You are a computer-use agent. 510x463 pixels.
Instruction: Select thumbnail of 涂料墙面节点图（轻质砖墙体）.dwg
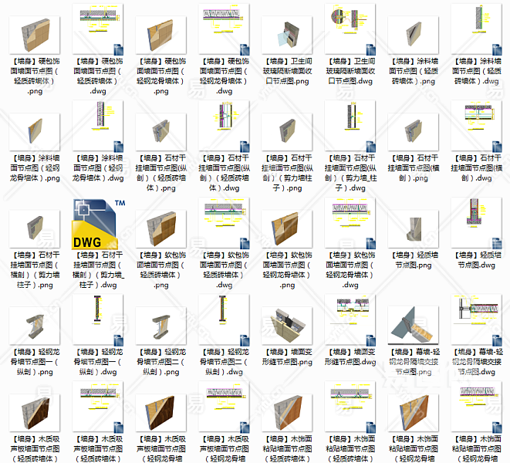[x=477, y=29]
